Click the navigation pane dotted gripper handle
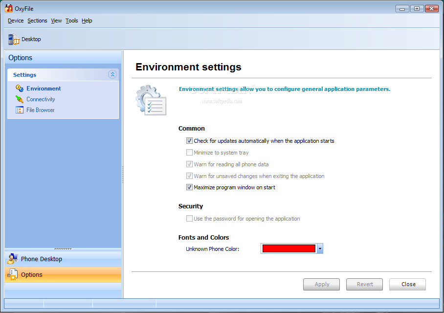444x313 pixels. 63,249
